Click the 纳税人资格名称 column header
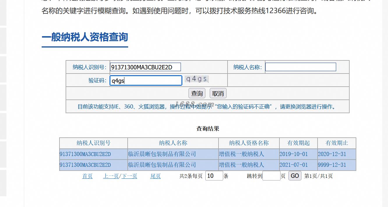The width and height of the screenshot is (388, 207). click(249, 143)
